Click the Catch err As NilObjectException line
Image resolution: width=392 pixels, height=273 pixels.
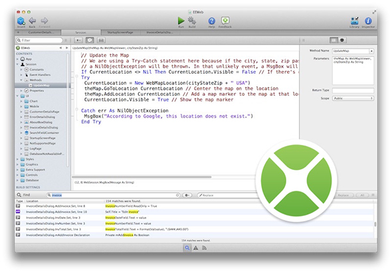click(x=125, y=110)
